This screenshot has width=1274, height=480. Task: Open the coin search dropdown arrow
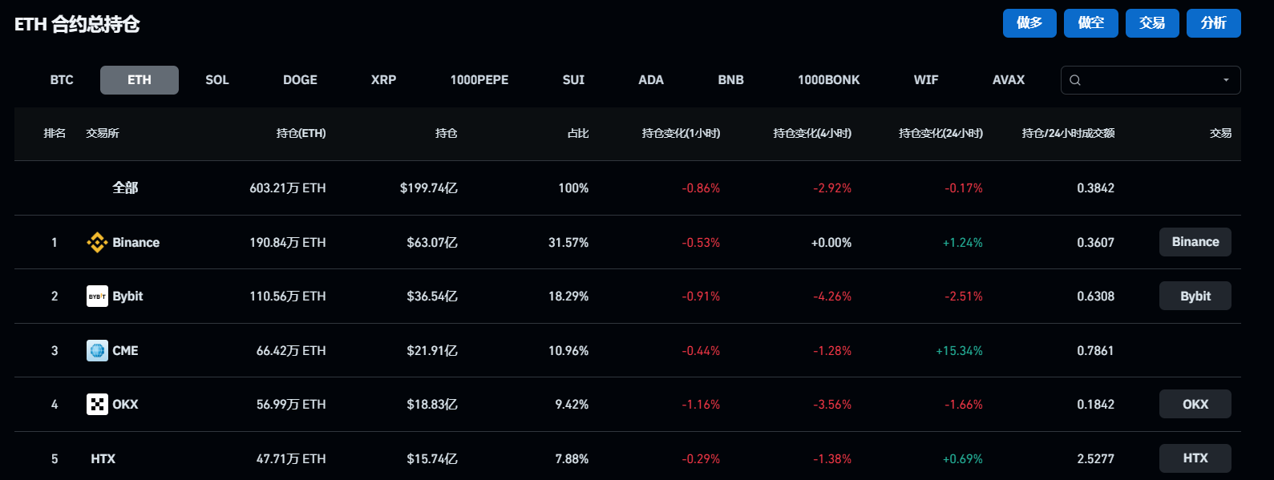tap(1226, 80)
